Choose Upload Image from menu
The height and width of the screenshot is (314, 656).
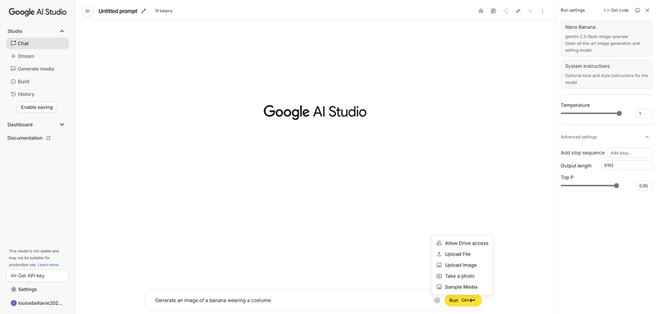(x=462, y=265)
